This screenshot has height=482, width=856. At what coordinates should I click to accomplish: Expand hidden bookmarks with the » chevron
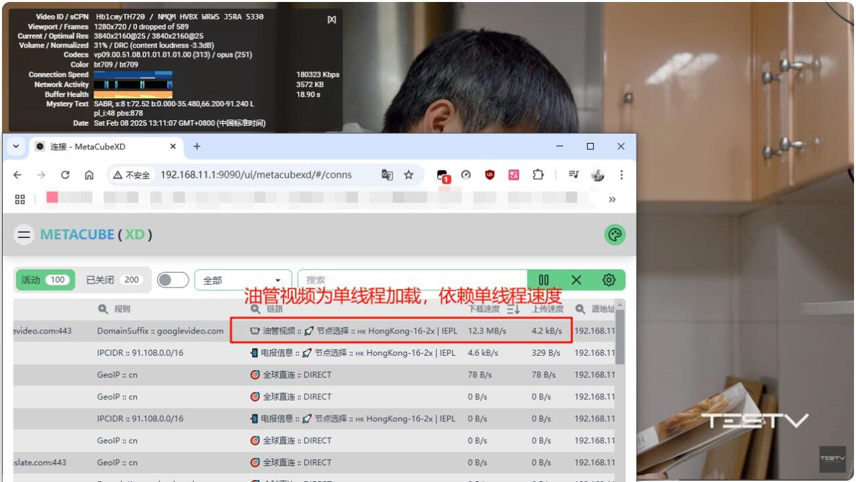(612, 199)
